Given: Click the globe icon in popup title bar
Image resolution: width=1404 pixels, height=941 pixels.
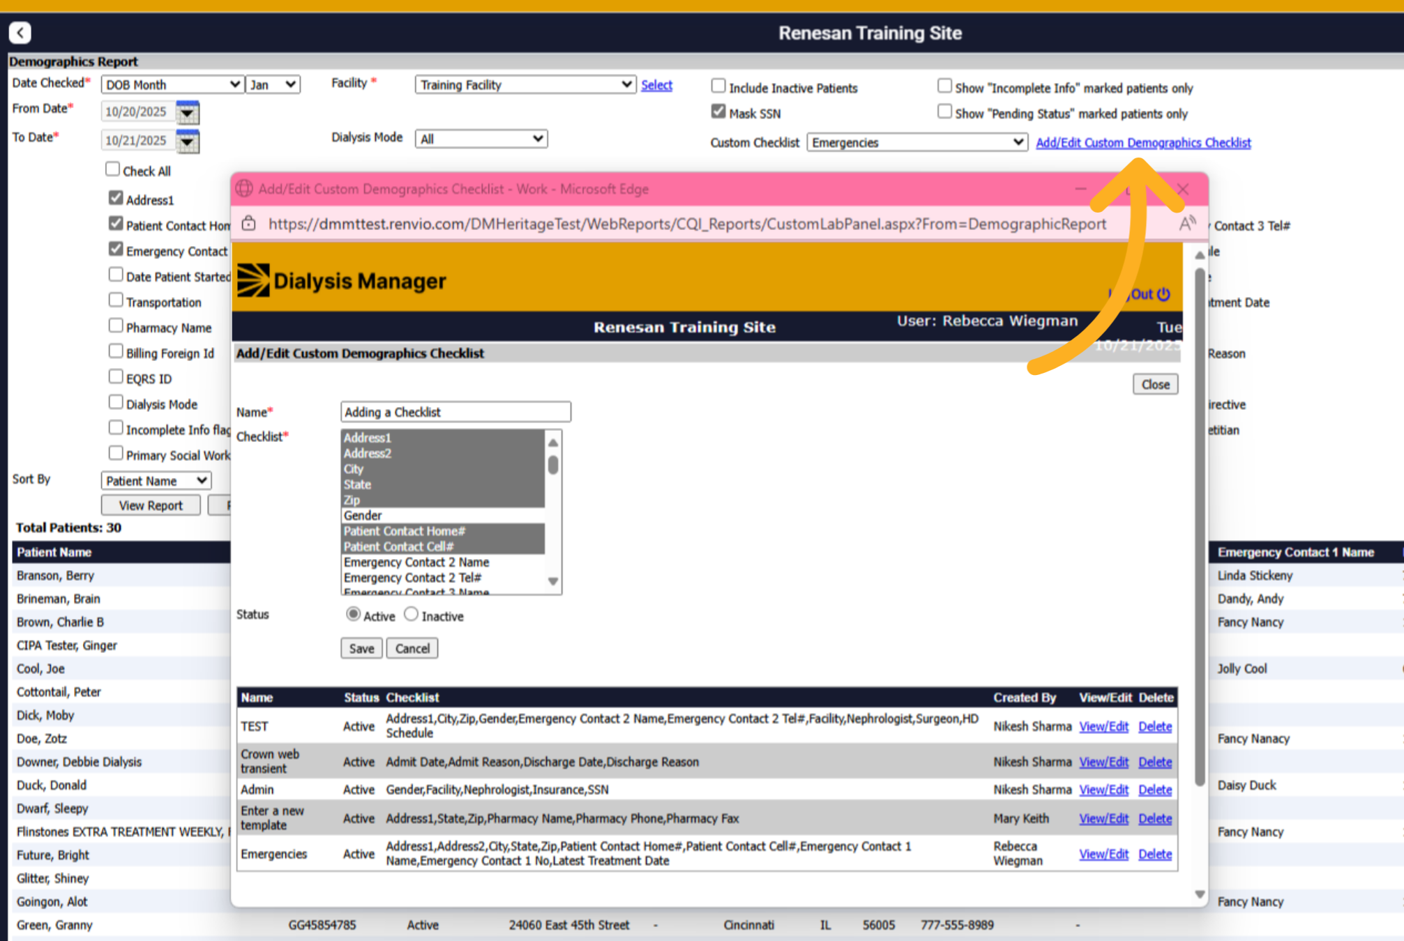Looking at the screenshot, I should (x=244, y=189).
